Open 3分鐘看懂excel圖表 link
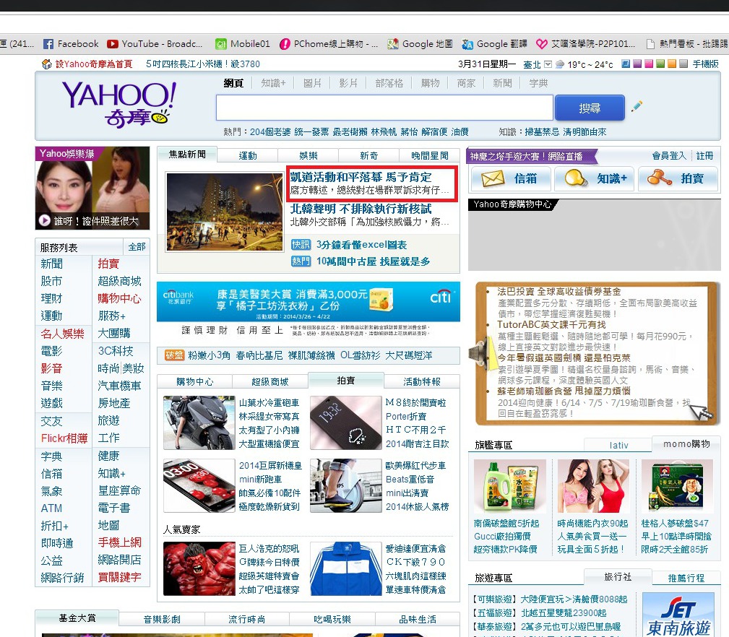729x637 pixels. (362, 244)
